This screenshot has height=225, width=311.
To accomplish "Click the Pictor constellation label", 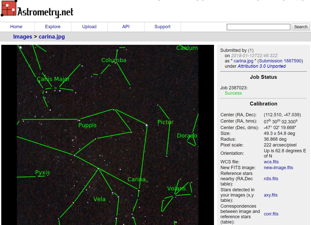I will (x=166, y=122).
